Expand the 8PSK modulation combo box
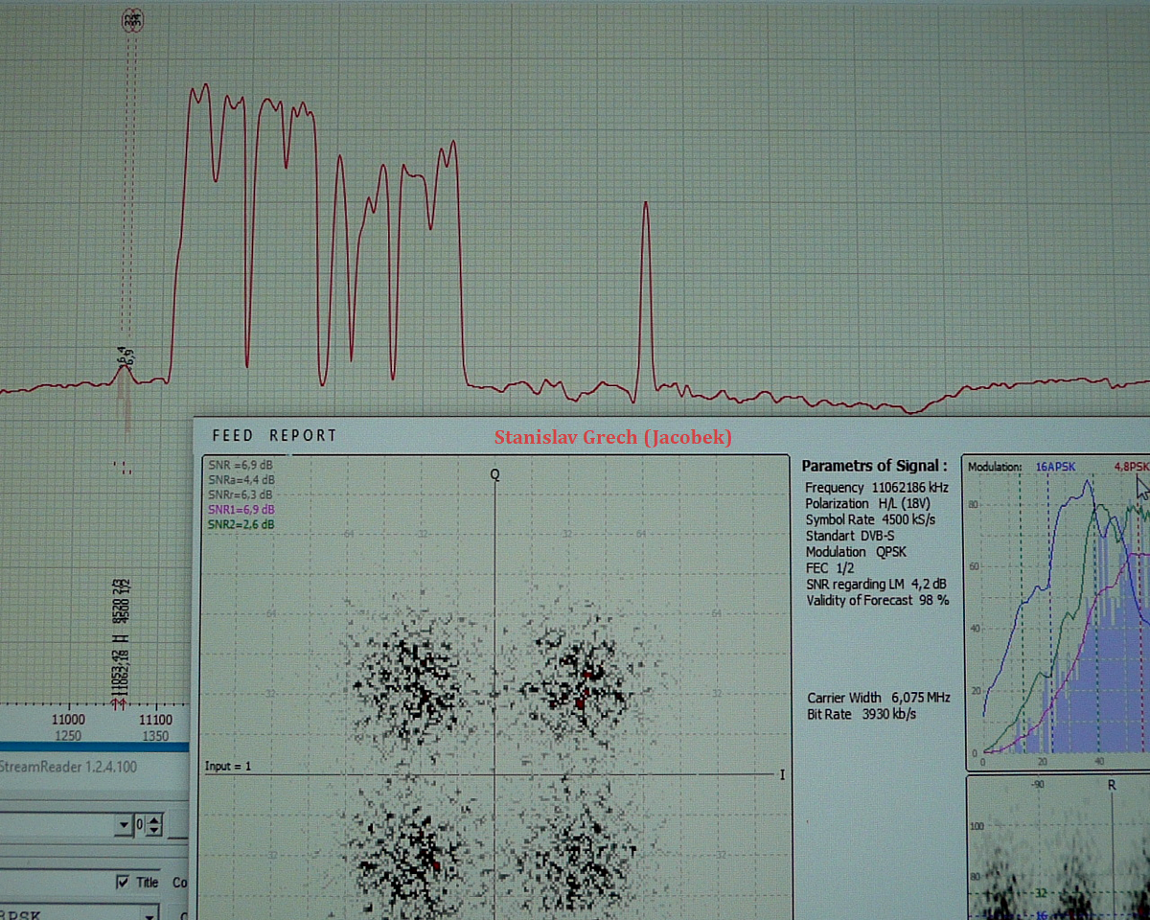This screenshot has width=1150, height=920. [149, 913]
